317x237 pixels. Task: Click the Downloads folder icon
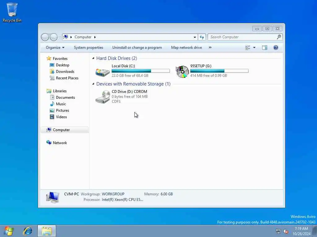[x=52, y=71]
